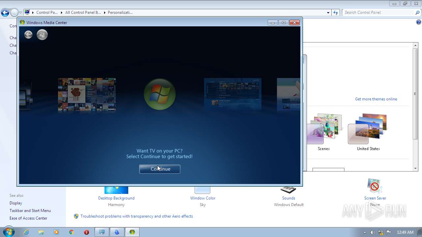Open Screen Saver link
Viewport: 422px width, 237px height.
375,198
